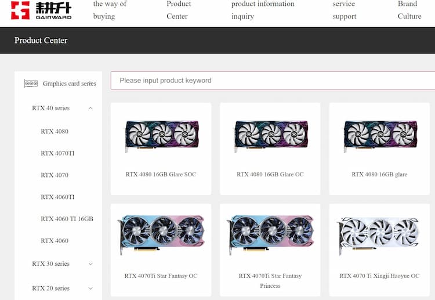Open RTX 4070Ti Star Fantasy Princess image
The width and height of the screenshot is (435, 300).
pyautogui.click(x=270, y=234)
